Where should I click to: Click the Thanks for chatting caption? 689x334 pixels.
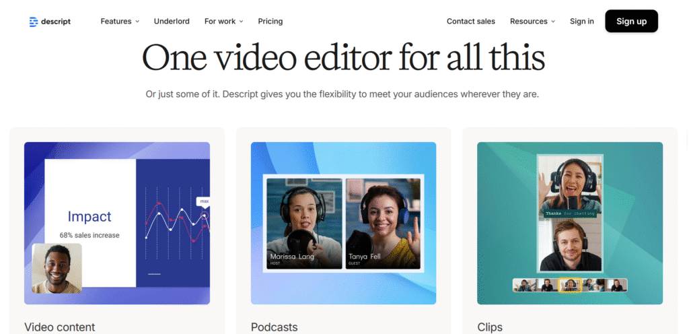pyautogui.click(x=570, y=213)
